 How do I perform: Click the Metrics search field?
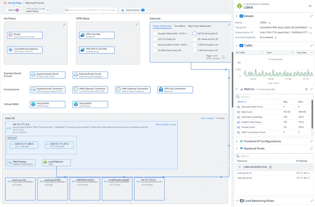coord(274,97)
